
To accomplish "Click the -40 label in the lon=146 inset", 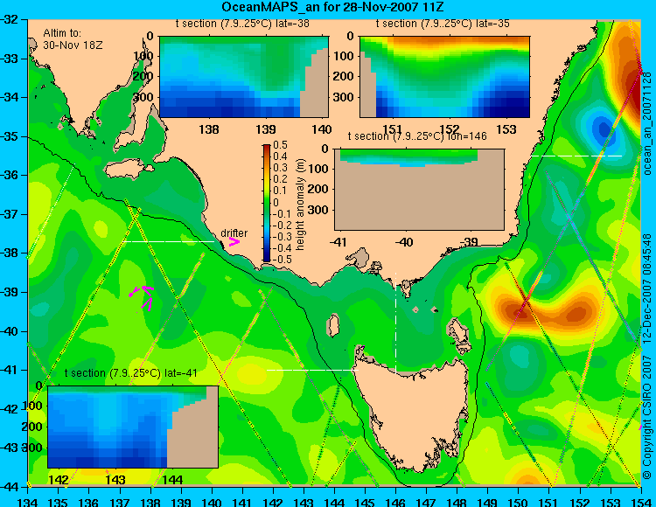I will [x=404, y=242].
